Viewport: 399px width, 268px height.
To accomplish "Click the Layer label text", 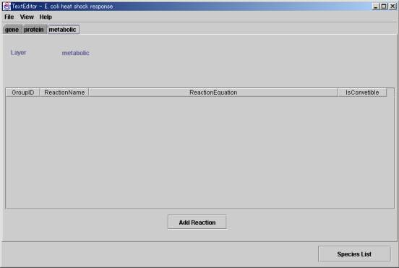I will (x=18, y=53).
